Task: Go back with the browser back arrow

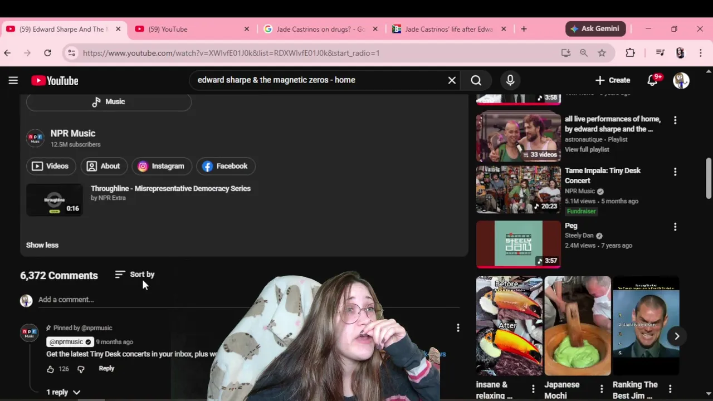Action: [x=7, y=53]
